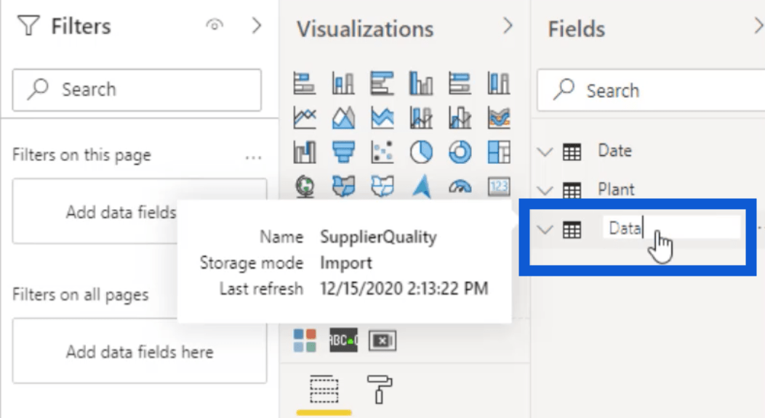Click Add data fields here under all pages
This screenshot has height=418, width=765.
140,351
